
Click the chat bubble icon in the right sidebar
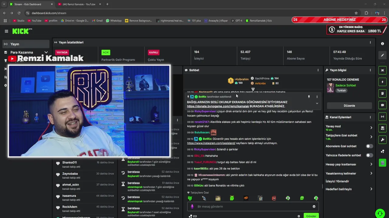382,105
